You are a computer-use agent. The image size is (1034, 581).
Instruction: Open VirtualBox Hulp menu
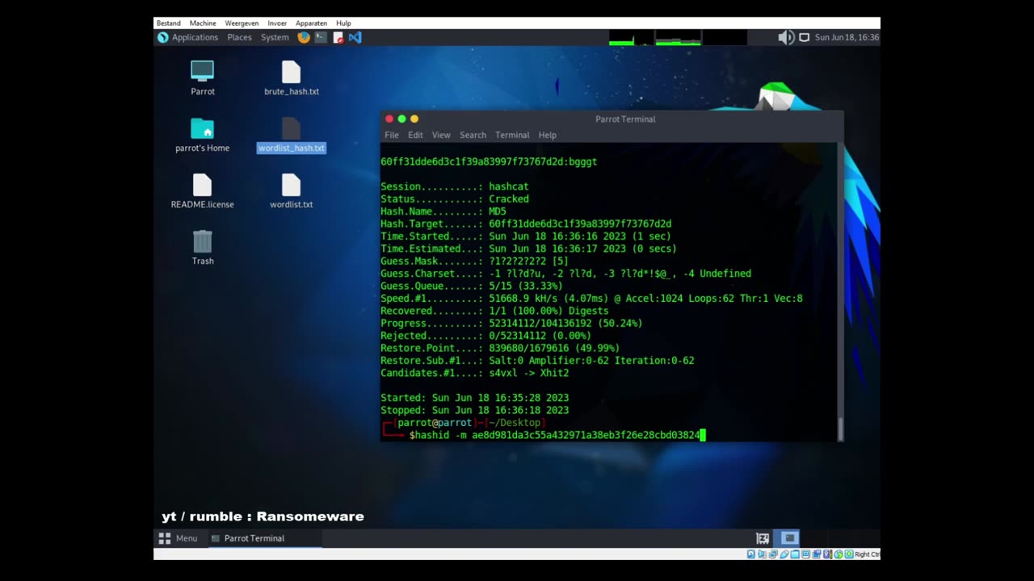pos(343,23)
